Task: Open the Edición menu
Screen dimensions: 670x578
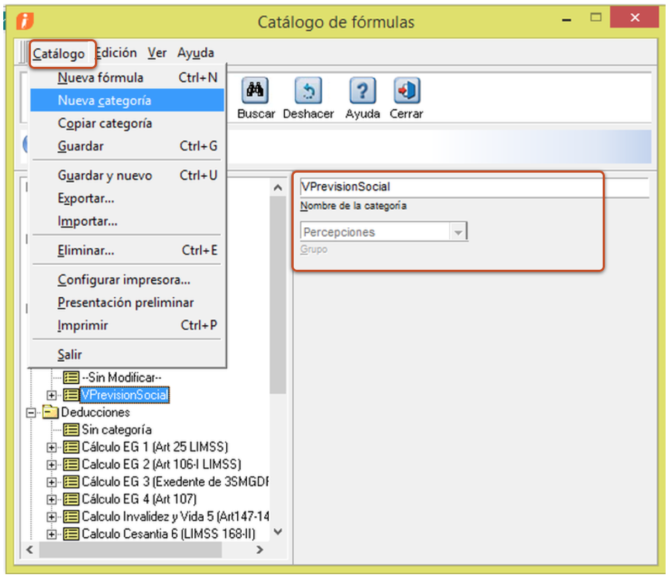Action: coord(116,53)
